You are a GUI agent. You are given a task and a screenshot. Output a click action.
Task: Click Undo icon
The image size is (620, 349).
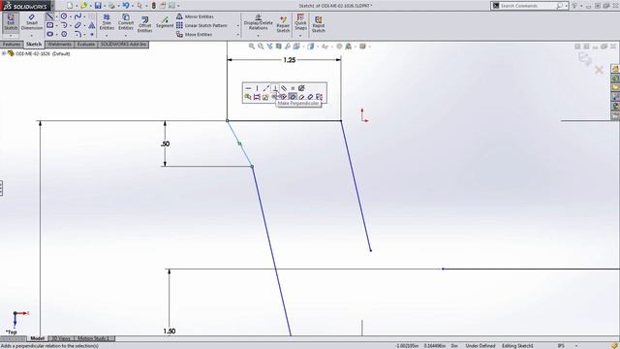click(x=126, y=6)
